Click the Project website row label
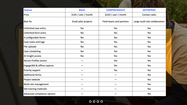The image size is (187, 105). click(32, 80)
